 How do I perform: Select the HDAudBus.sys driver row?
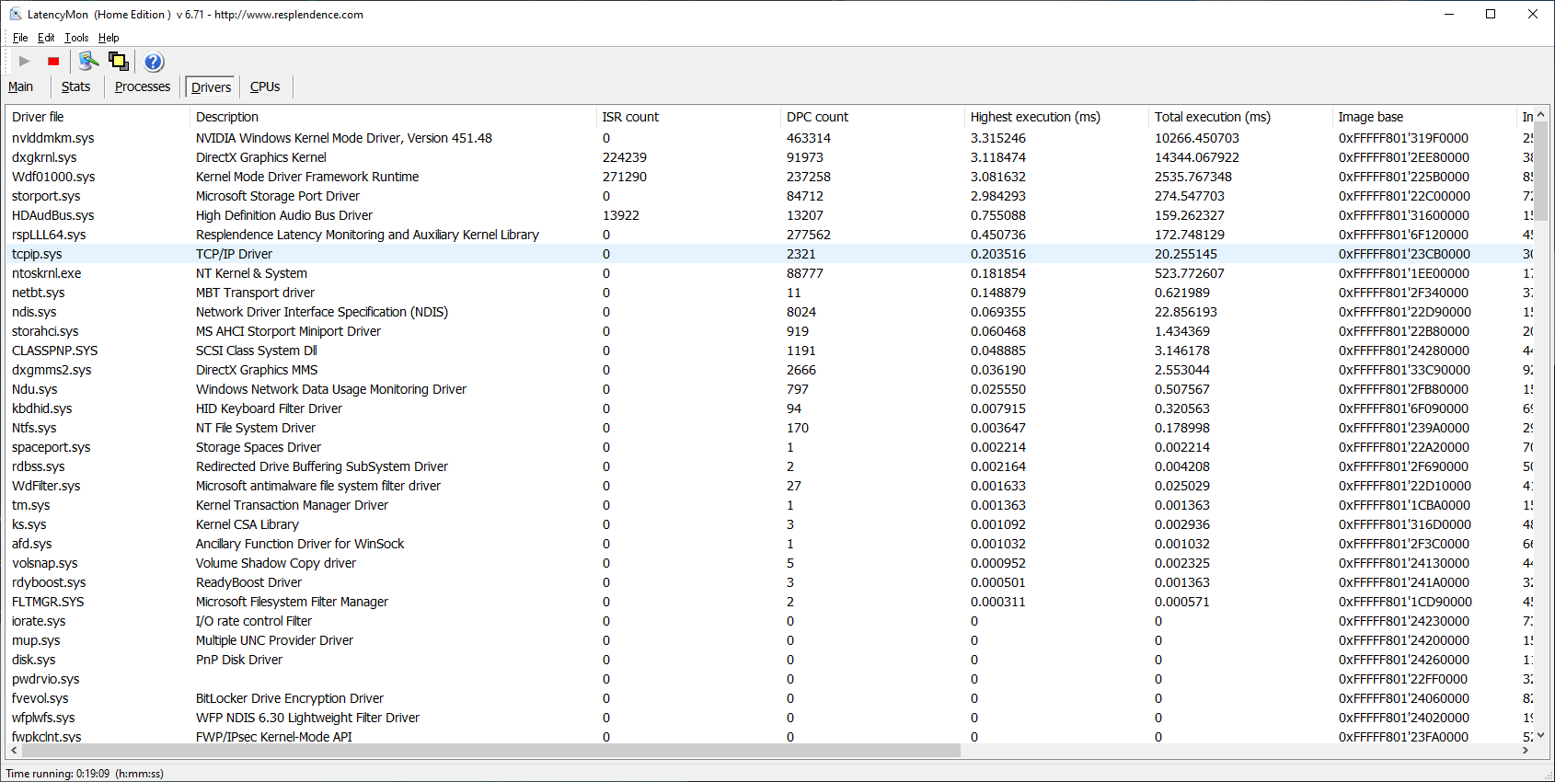coord(769,215)
